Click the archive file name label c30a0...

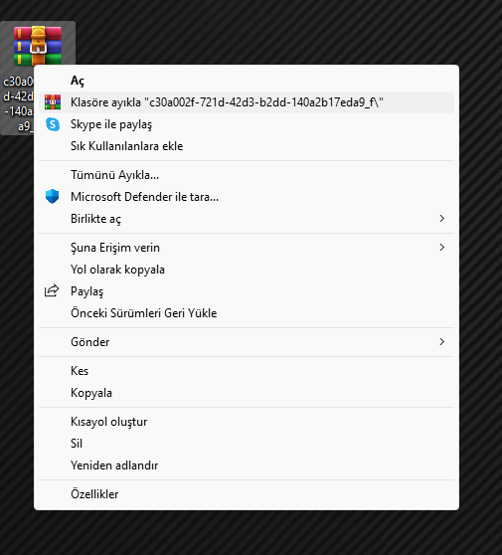coord(18,103)
